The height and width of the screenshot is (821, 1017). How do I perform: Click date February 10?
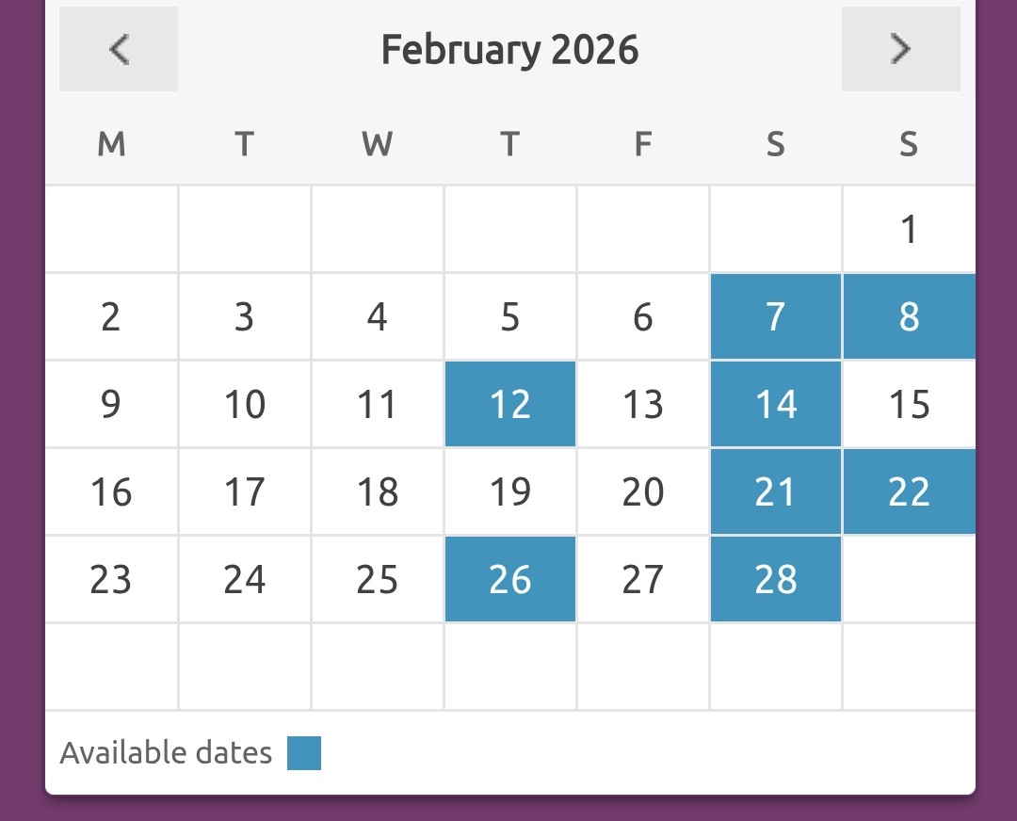pos(245,405)
